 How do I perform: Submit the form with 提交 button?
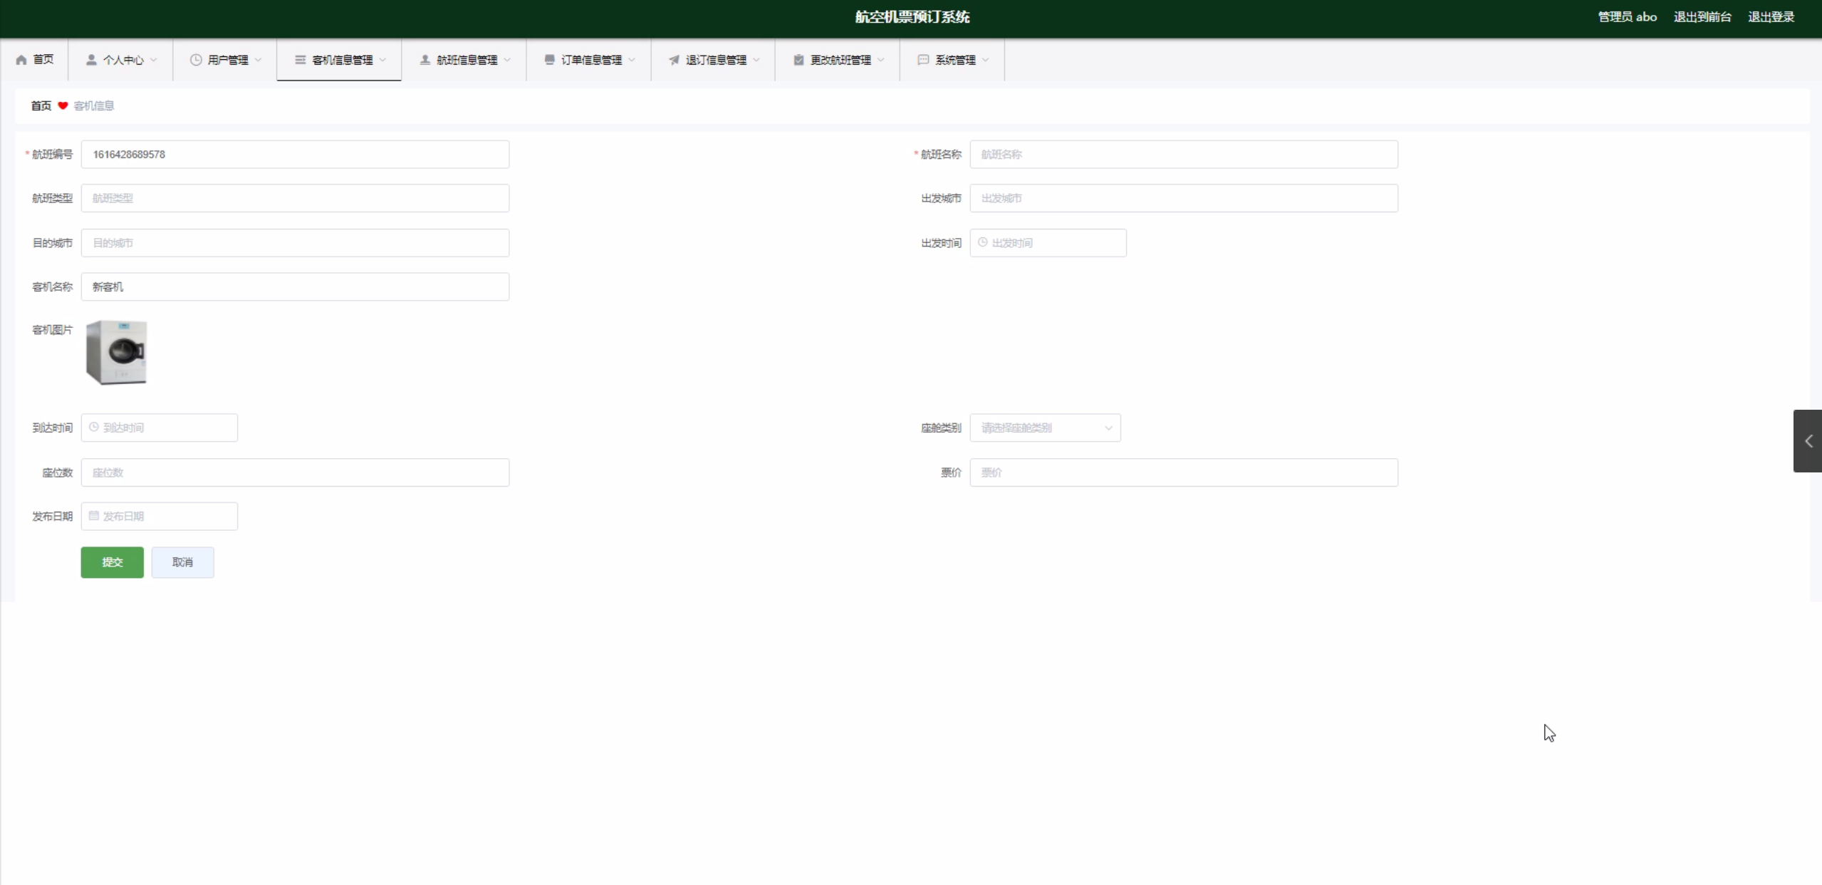[x=112, y=562]
